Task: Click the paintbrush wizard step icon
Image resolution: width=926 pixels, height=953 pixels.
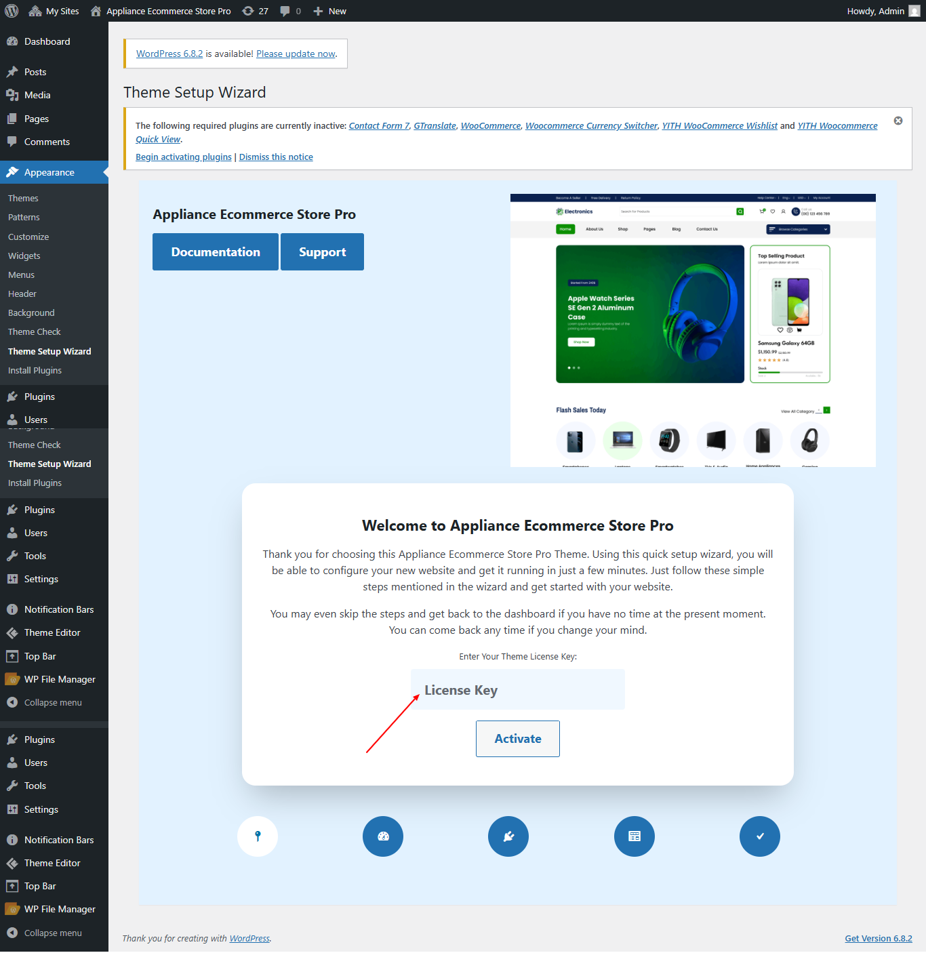Action: pos(382,836)
